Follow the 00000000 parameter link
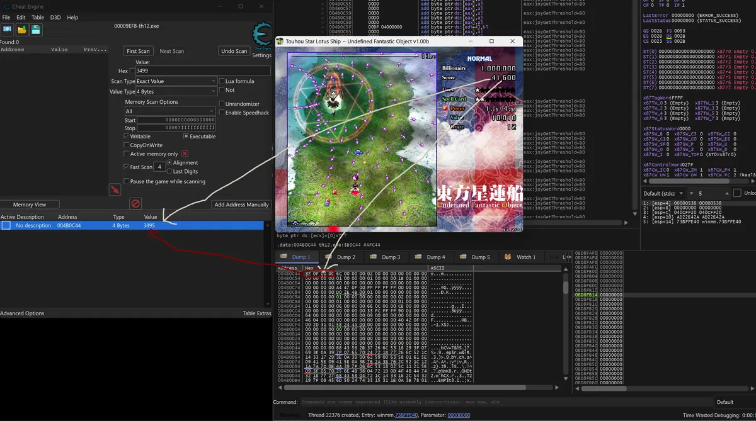 459,415
